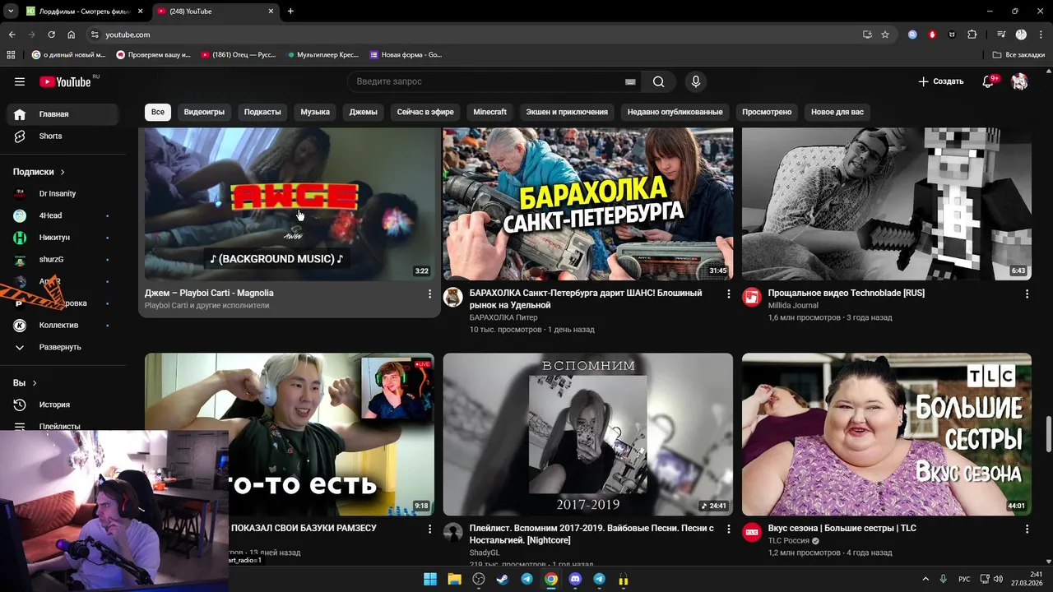Open Discord from the taskbar

(x=575, y=579)
